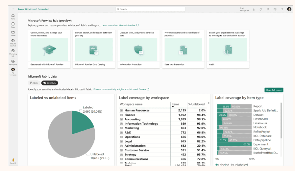Click the Notebook 95.43% unlabeled bar
This screenshot has height=171, width=295.
click(235, 128)
